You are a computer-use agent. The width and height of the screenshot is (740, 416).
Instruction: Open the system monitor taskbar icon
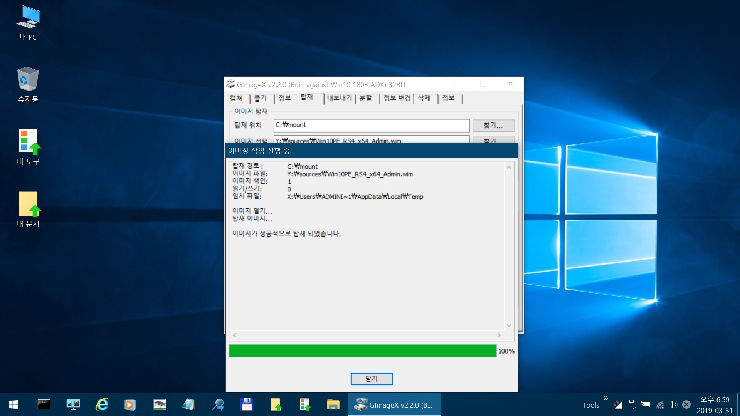point(73,404)
